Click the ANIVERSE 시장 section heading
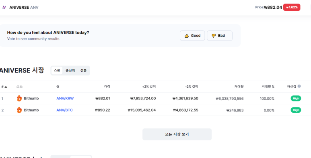Screen dimensions: 311x158 click(22, 70)
